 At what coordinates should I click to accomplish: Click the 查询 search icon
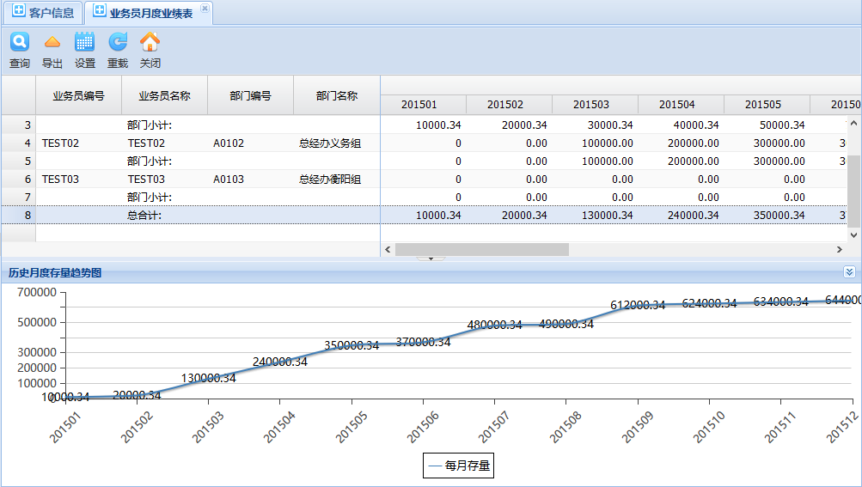click(x=19, y=42)
